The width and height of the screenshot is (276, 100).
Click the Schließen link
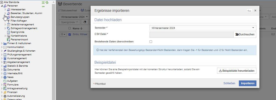point(229,83)
